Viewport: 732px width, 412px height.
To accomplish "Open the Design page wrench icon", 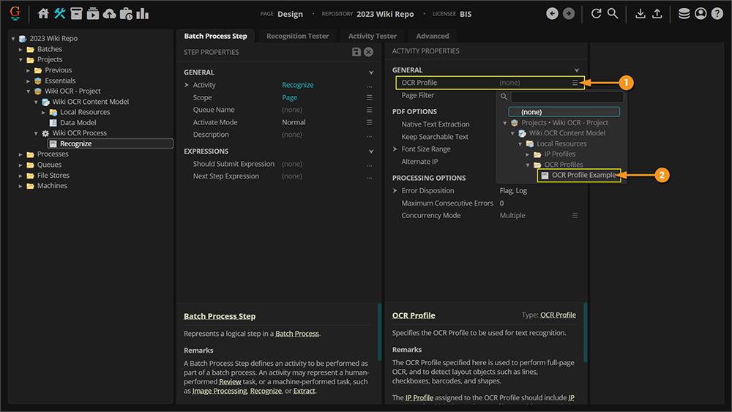I will coord(59,13).
